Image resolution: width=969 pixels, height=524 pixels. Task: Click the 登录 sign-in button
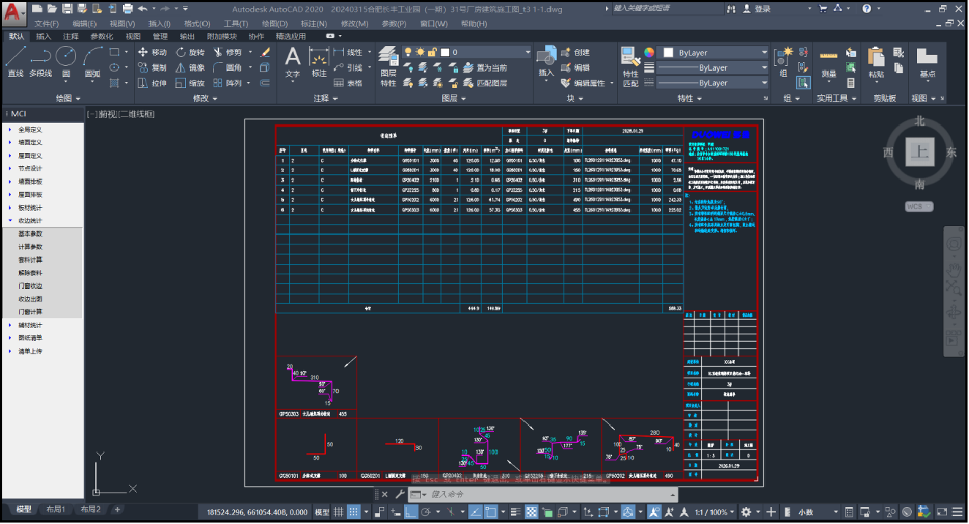[x=757, y=9]
